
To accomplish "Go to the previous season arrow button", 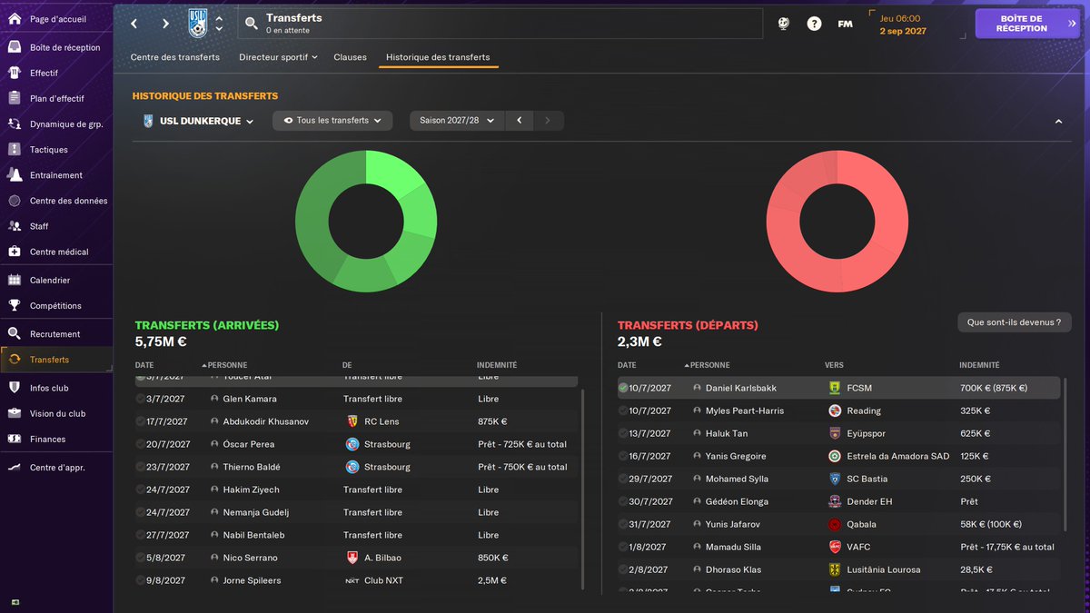I will (x=519, y=121).
